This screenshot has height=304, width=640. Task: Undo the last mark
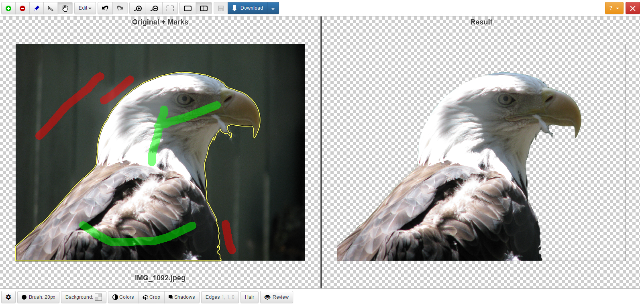point(105,8)
